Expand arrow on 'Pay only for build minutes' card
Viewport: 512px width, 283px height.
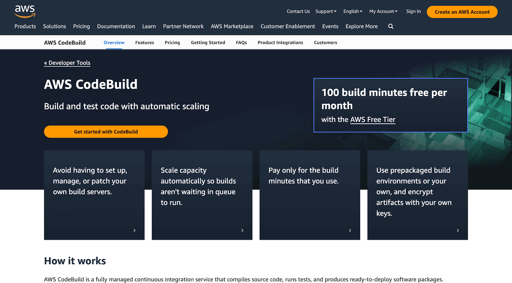[350, 230]
